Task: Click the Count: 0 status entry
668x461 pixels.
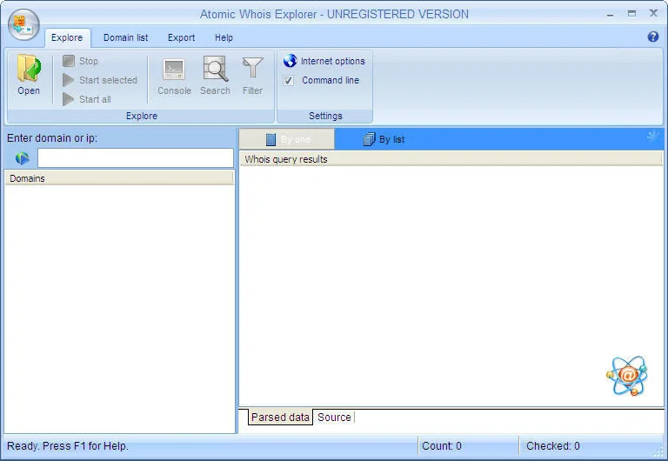Action: pyautogui.click(x=442, y=446)
